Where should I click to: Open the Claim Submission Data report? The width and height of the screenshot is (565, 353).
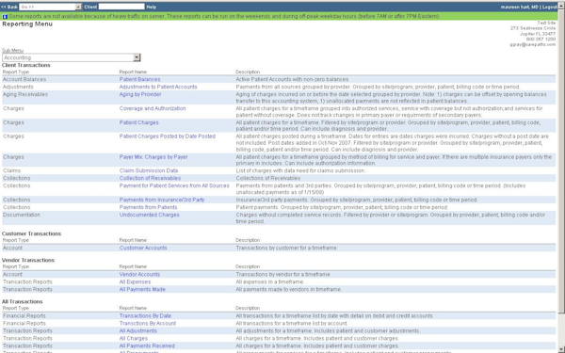tap(149, 170)
